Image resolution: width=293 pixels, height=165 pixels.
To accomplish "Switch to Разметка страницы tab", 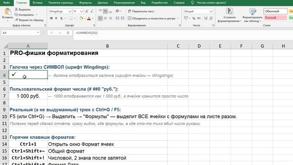I will click(61, 3).
